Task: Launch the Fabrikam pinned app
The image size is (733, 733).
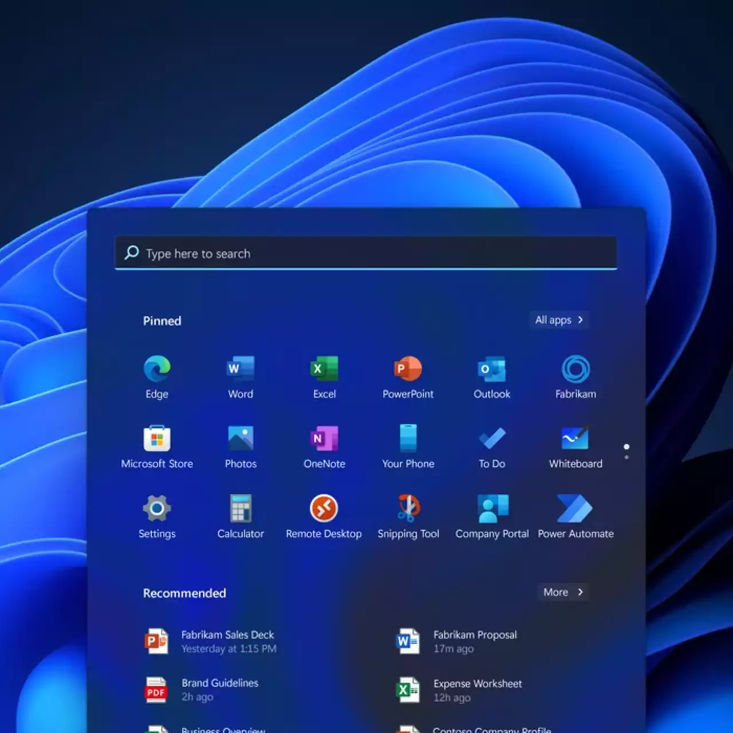Action: pyautogui.click(x=576, y=377)
